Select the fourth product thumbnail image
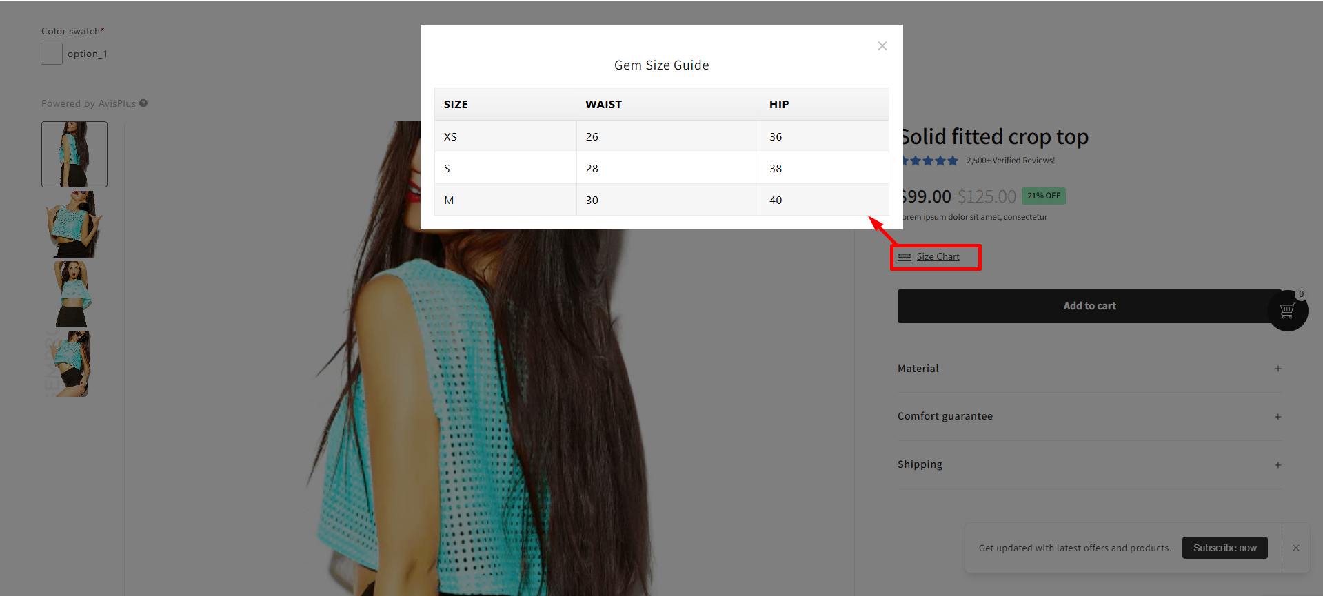The width and height of the screenshot is (1323, 596). [74, 364]
